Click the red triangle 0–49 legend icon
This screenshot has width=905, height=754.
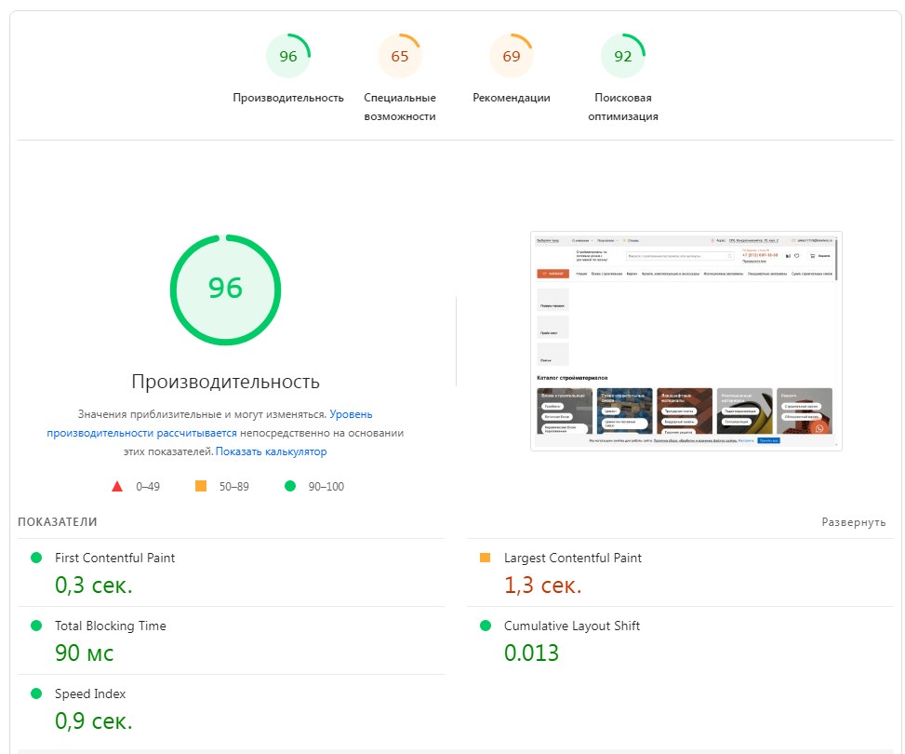point(117,486)
